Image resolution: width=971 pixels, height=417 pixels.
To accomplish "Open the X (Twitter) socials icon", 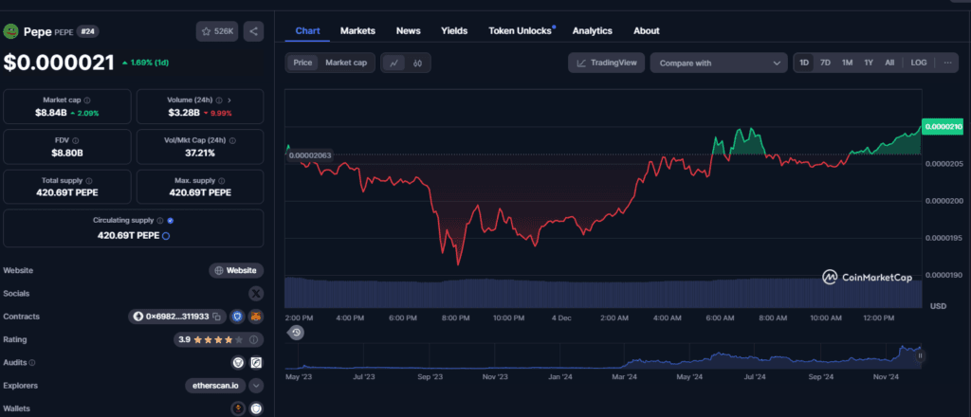I will click(256, 293).
